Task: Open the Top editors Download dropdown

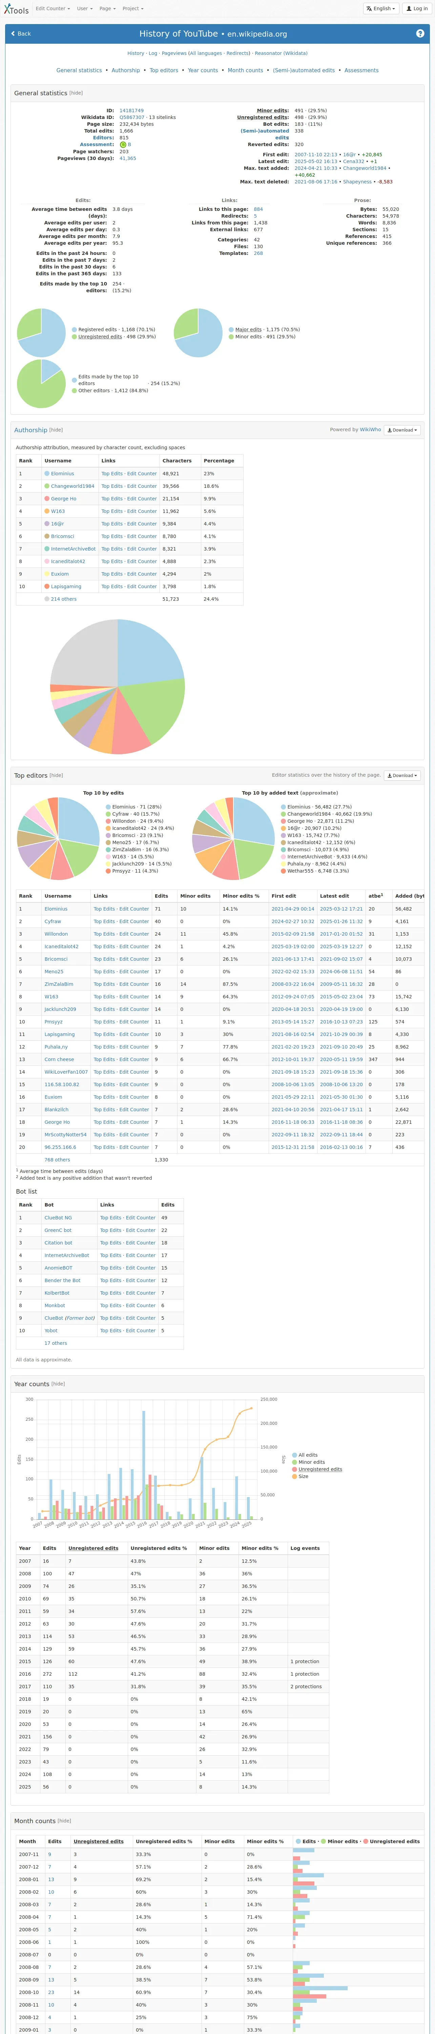Action: tap(402, 775)
